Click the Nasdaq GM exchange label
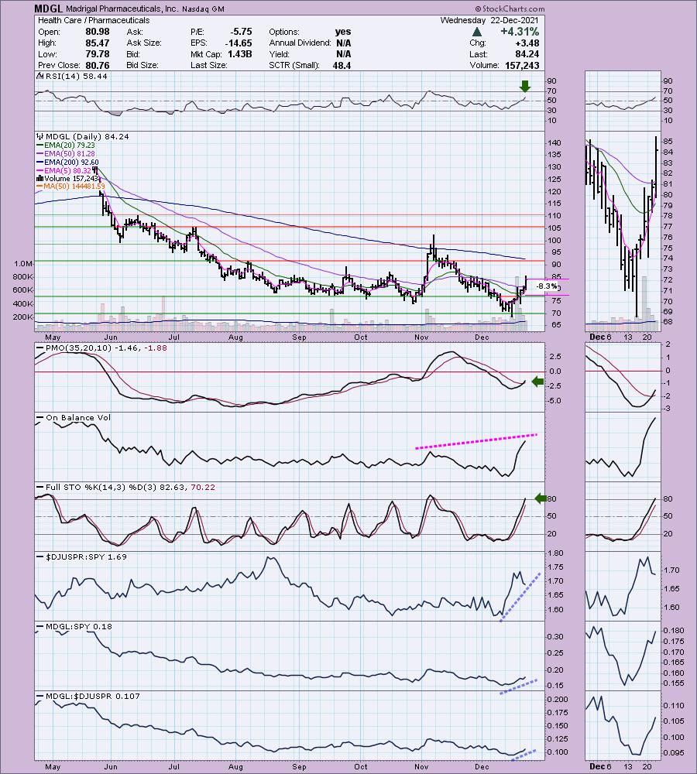The image size is (697, 774). point(203,9)
